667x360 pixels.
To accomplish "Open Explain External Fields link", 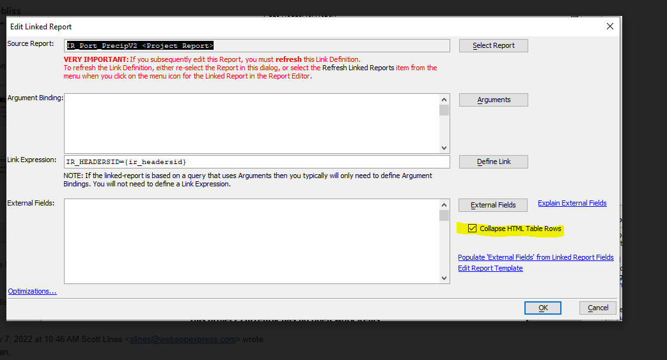I will pos(572,203).
